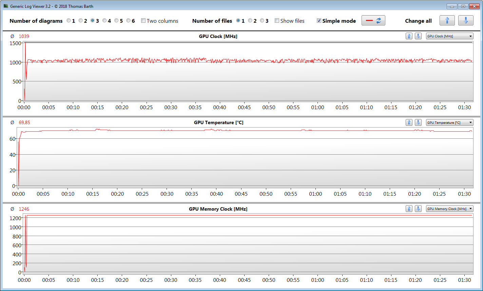The image size is (483, 291).
Task: Open the GPU Memory Clock [MHz] dropdown
Action: 449,209
